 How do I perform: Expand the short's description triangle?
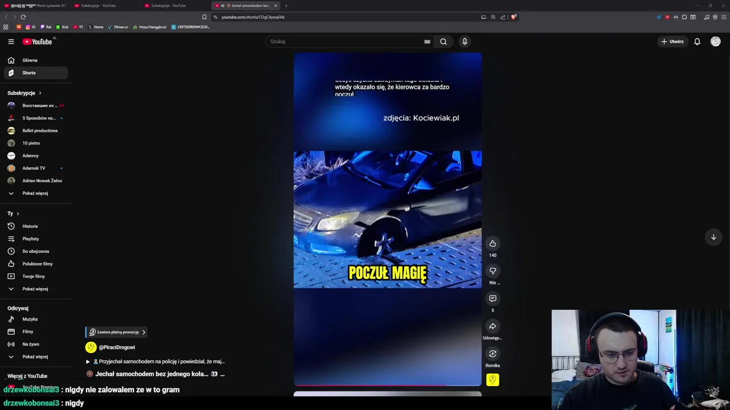88,362
